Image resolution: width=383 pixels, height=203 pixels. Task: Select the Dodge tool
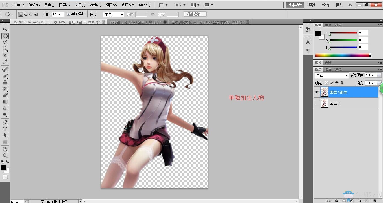(x=5, y=115)
